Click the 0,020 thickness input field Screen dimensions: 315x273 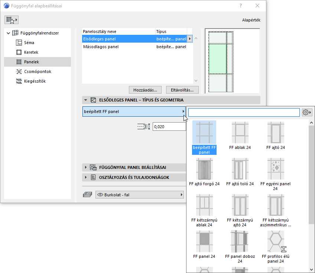point(169,127)
